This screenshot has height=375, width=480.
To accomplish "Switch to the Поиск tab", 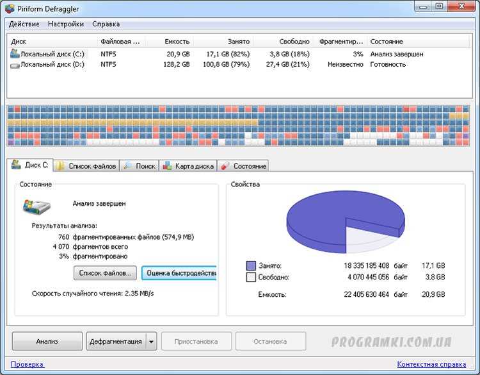I will [140, 166].
